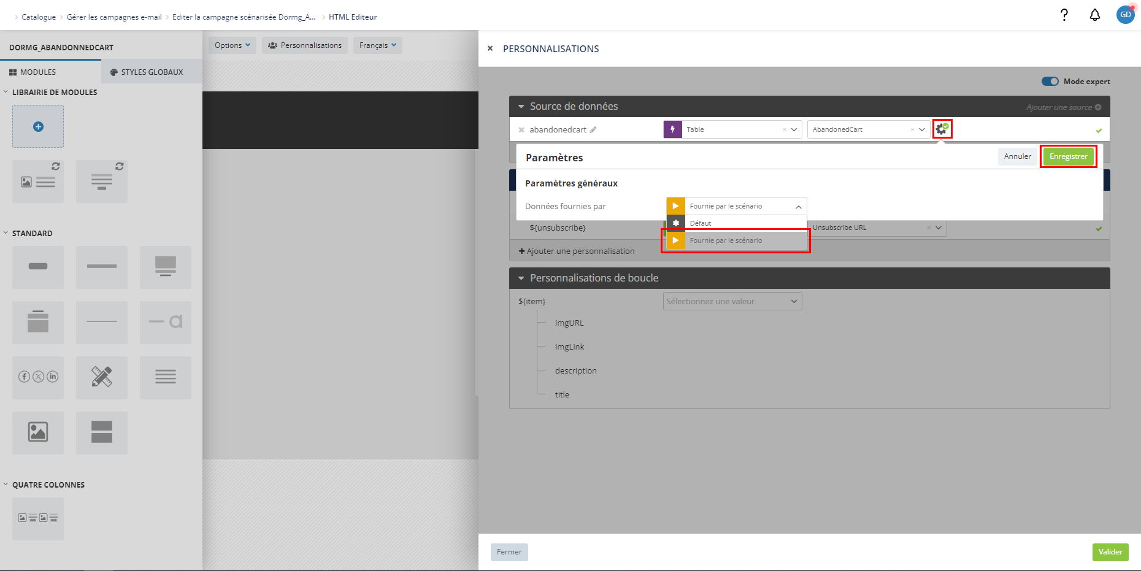Collapse the Source de données section
This screenshot has width=1141, height=571.
coord(521,107)
